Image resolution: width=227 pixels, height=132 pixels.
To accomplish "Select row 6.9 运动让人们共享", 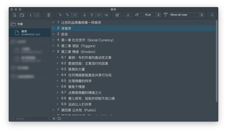I will point(80,104).
